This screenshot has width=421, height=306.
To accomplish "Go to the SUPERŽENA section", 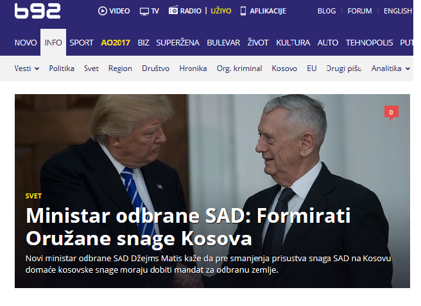I will pyautogui.click(x=178, y=42).
